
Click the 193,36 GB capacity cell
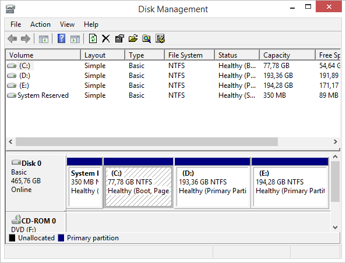point(278,76)
